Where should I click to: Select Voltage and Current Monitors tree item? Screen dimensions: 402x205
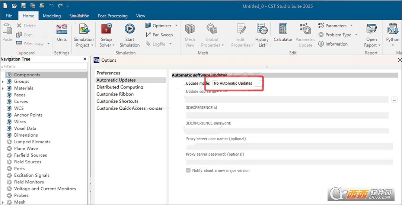[45, 189]
